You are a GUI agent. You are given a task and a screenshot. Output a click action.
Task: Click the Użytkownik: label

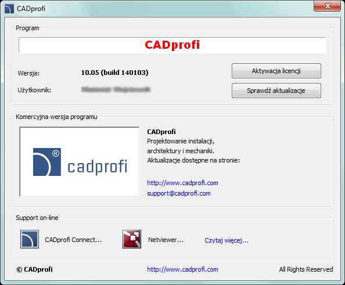click(x=34, y=90)
